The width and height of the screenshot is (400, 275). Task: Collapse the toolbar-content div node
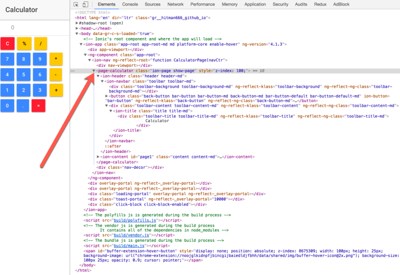(x=106, y=106)
